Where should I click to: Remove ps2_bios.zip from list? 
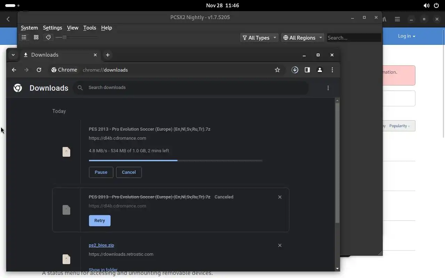tap(280, 245)
